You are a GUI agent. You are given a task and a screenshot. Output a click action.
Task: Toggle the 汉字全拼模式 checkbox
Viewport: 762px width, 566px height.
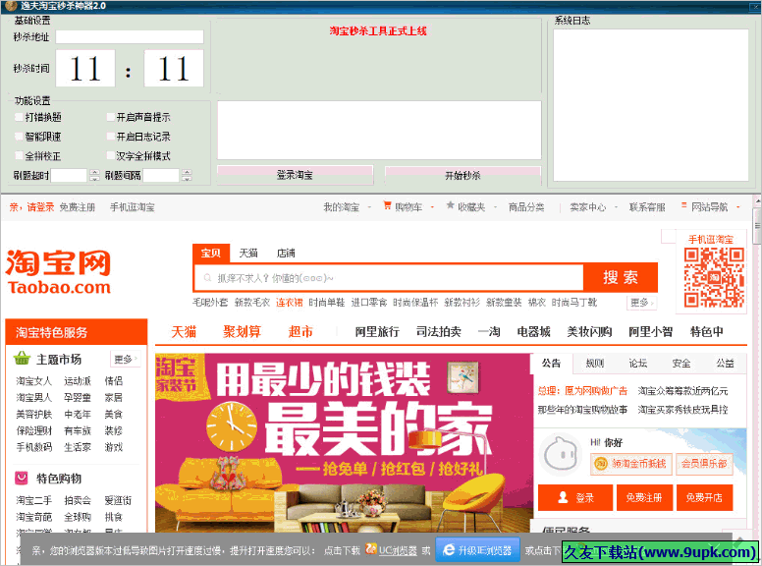[110, 155]
